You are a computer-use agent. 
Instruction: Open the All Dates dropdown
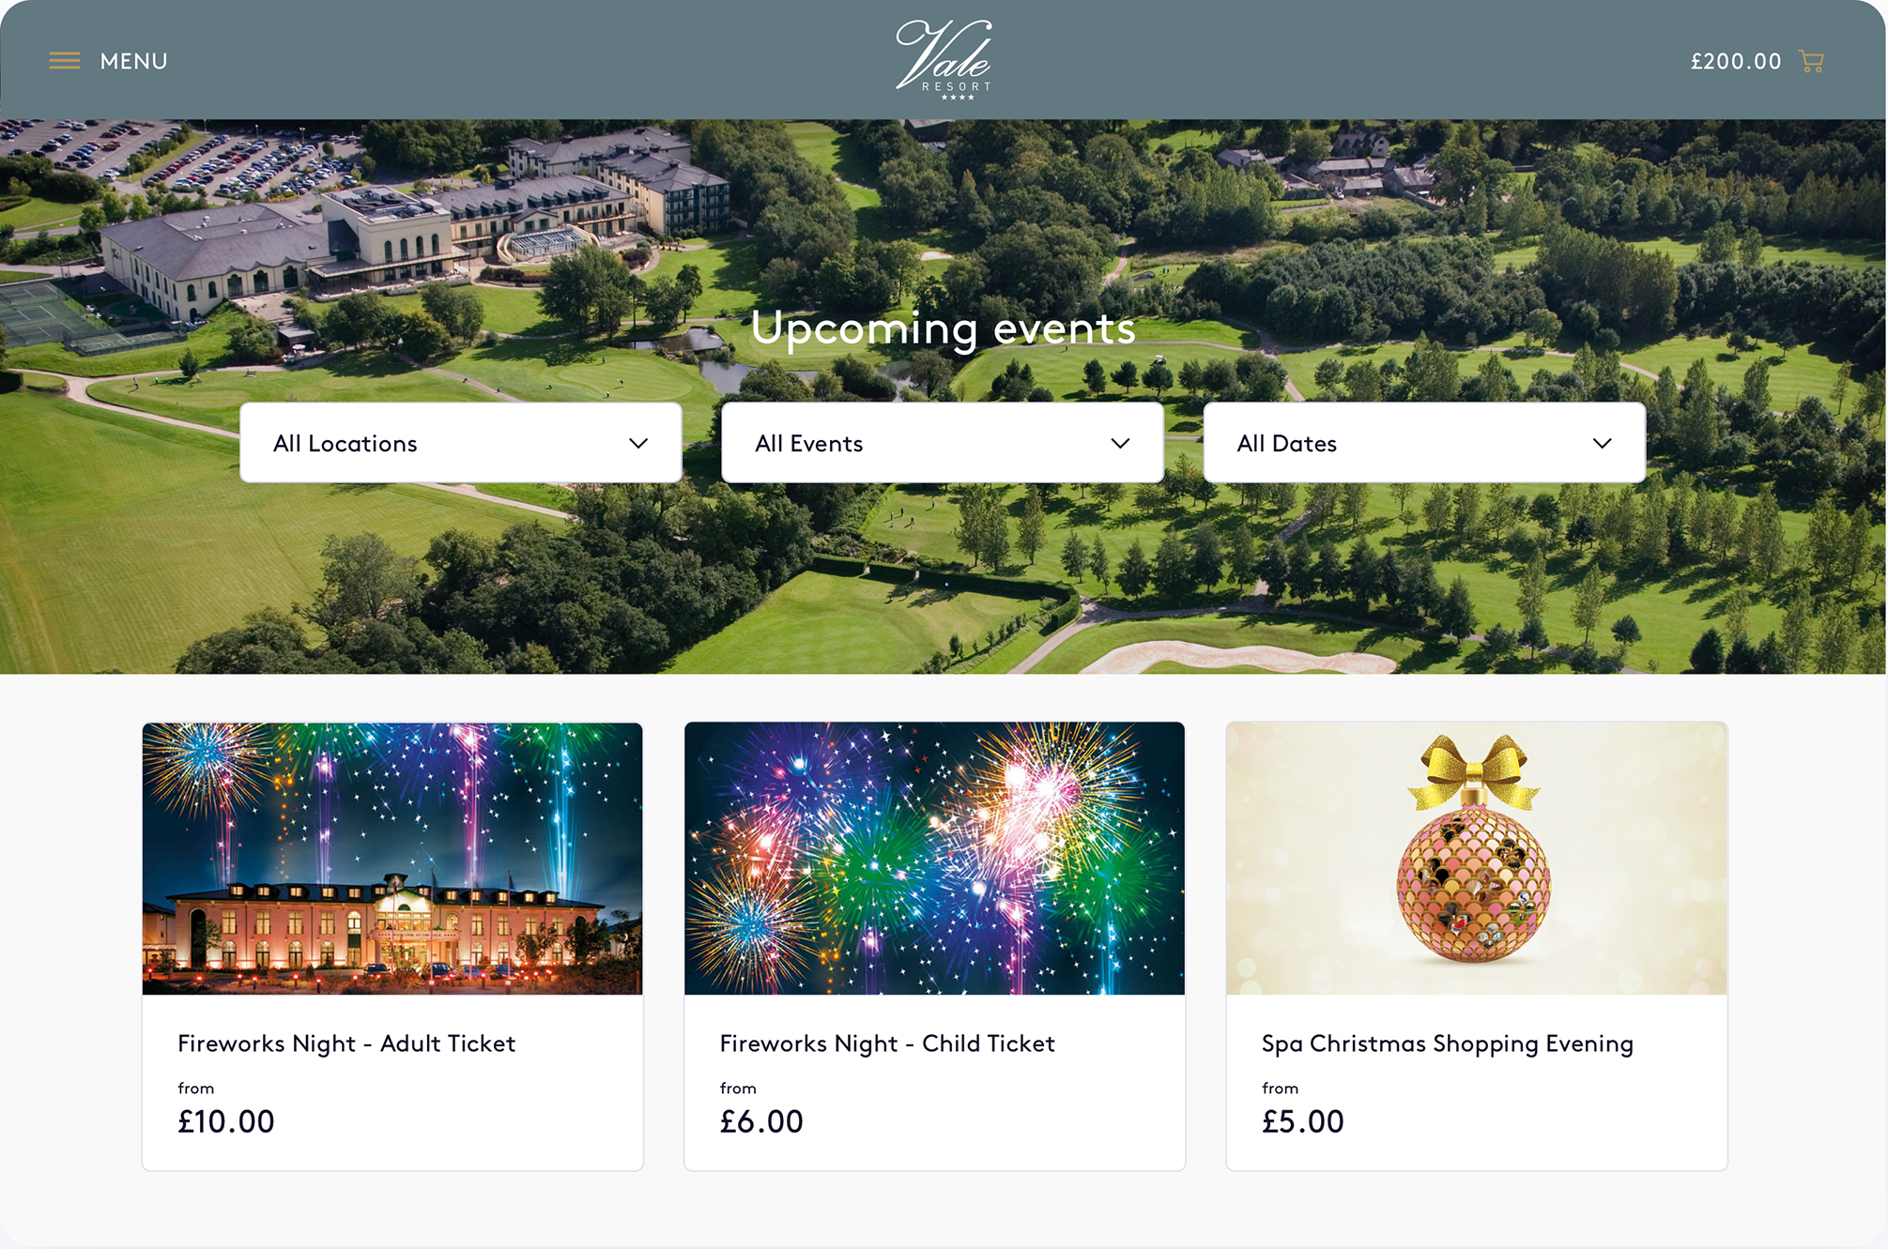click(1424, 443)
